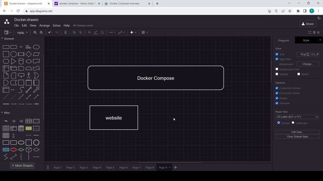Undo the last action
Screen dimensions: 323x181
click(50, 32)
